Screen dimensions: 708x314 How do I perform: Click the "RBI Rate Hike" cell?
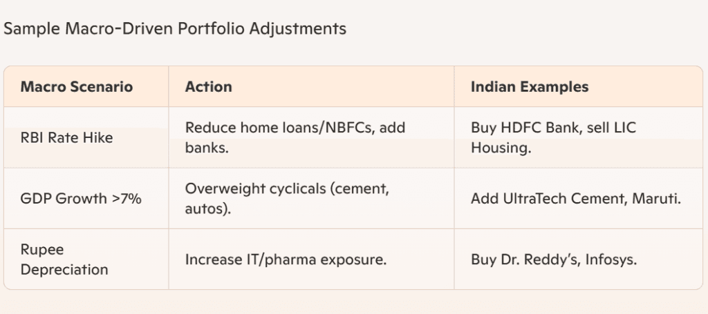tap(66, 138)
